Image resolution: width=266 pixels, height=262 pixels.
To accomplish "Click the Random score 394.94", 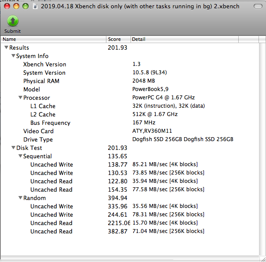I will (x=117, y=198).
